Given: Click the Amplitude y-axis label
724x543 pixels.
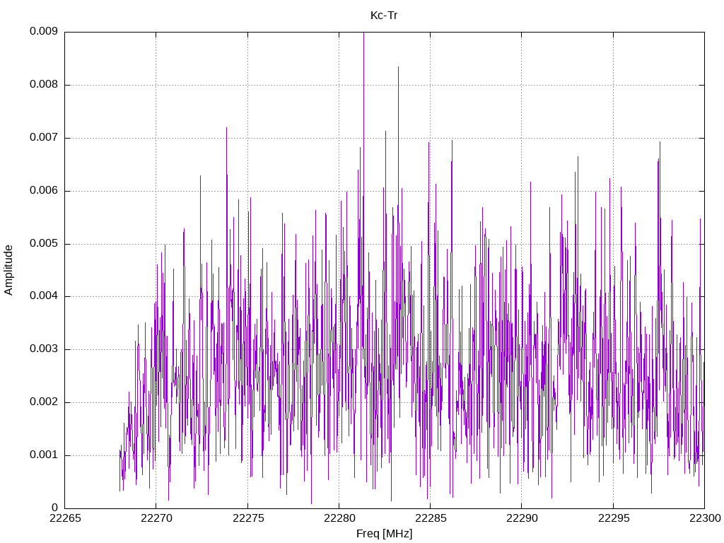Looking at the screenshot, I should [x=8, y=270].
